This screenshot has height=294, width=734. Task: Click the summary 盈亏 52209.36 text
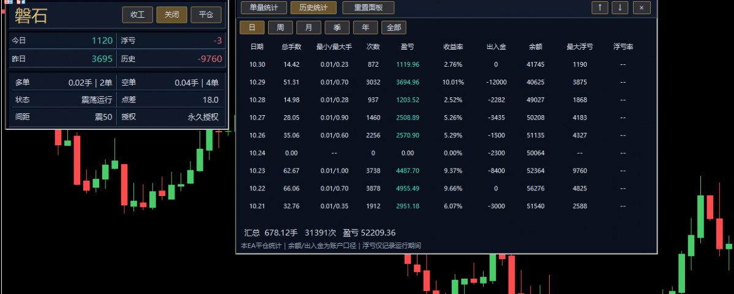(x=369, y=233)
